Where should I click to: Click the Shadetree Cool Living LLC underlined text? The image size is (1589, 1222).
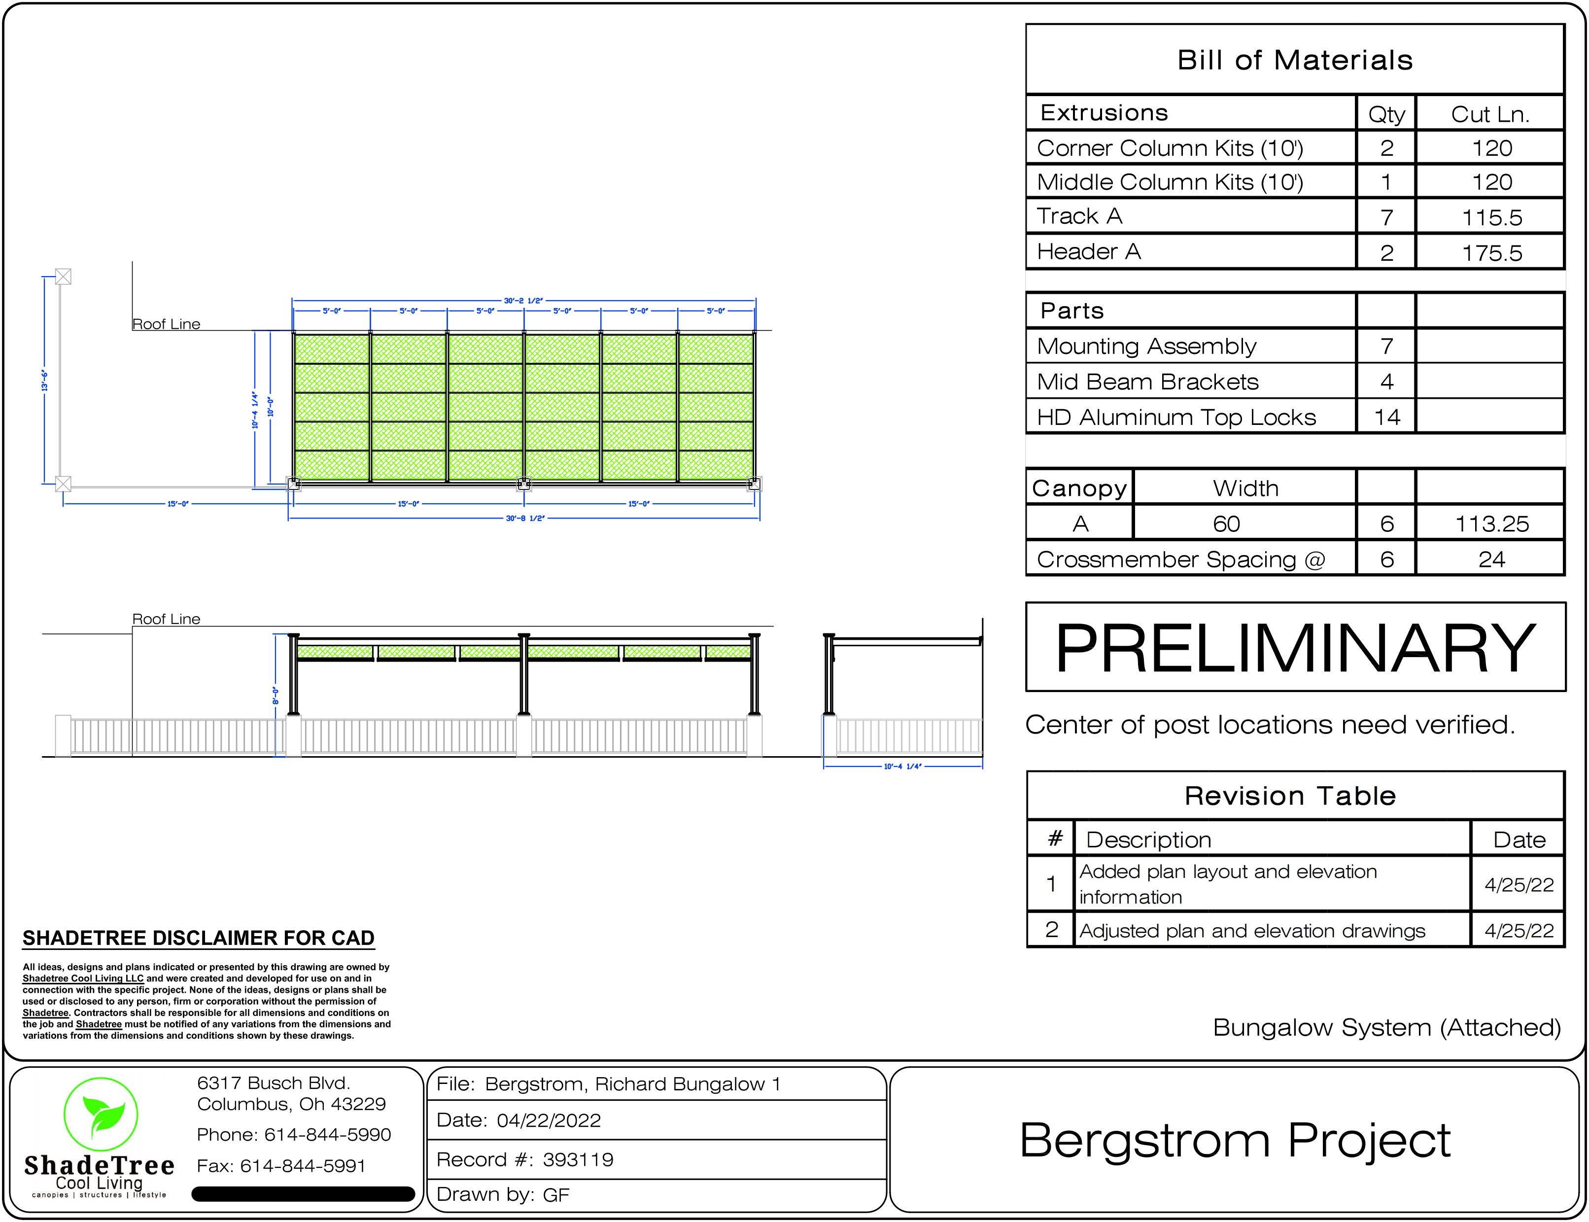click(83, 978)
